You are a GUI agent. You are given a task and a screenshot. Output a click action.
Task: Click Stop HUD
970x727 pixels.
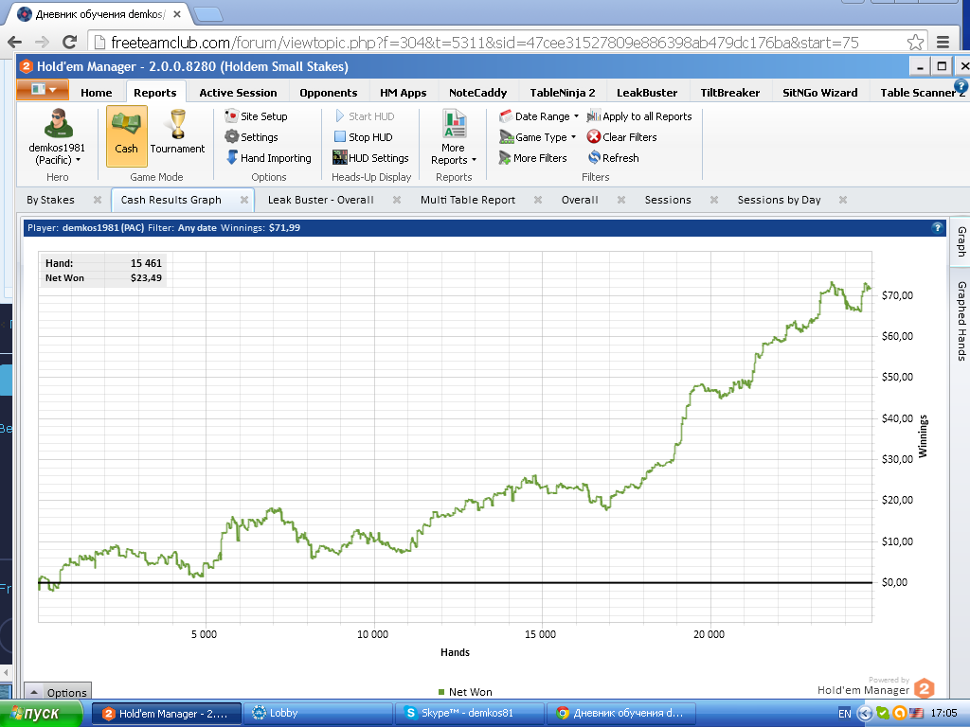tap(363, 137)
